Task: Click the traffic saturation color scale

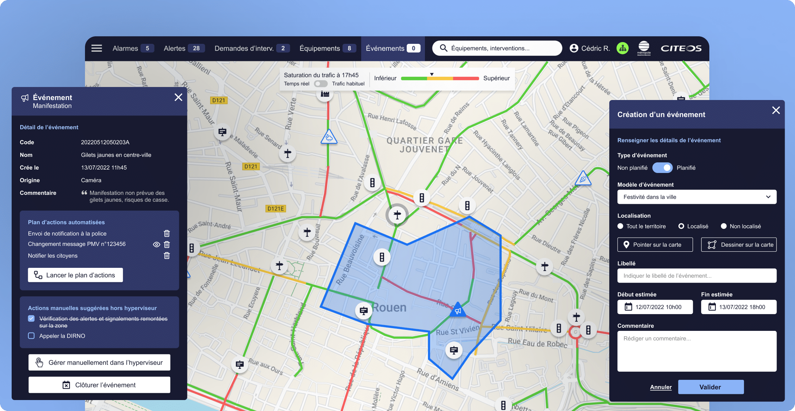Action: pyautogui.click(x=440, y=78)
